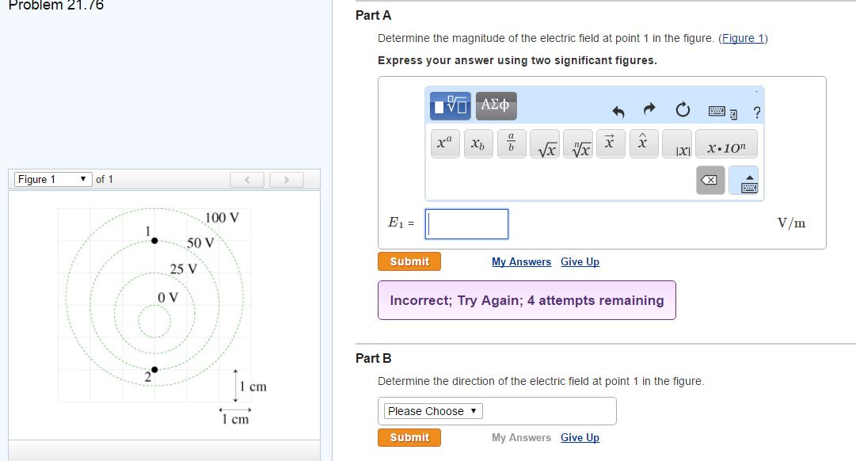Submit the Part B answer
The height and width of the screenshot is (461, 856).
pos(409,437)
